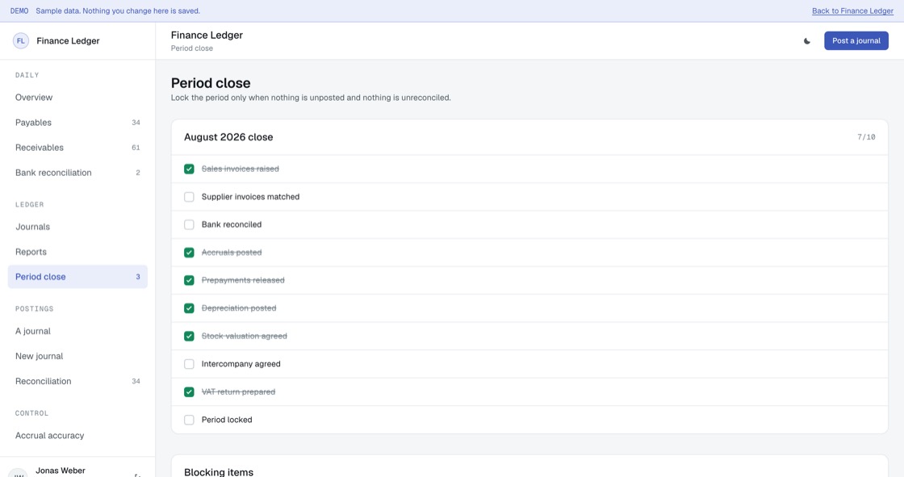Viewport: 904px width, 477px height.
Task: Open the Receivables page
Action: (77, 148)
